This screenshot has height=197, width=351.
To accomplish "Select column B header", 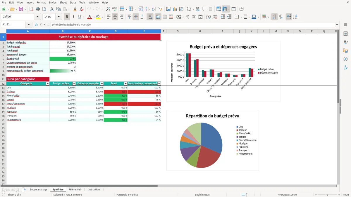I will pos(63,31).
